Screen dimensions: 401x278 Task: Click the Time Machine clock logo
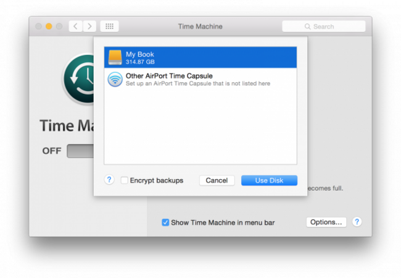(x=79, y=78)
